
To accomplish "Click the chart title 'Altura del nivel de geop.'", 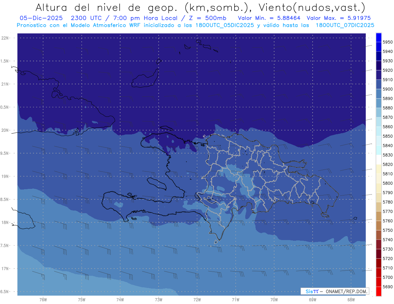I will [x=106, y=7].
